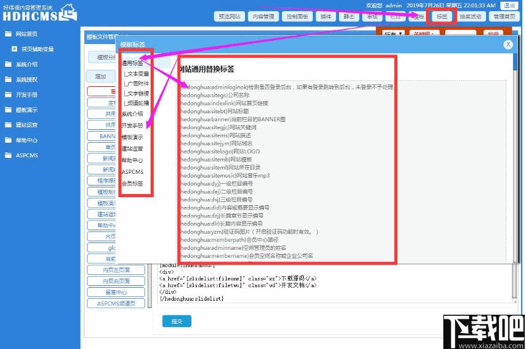This screenshot has width=526, height=349.
Task: Select the 留言中心 template button
Action: pos(116,292)
